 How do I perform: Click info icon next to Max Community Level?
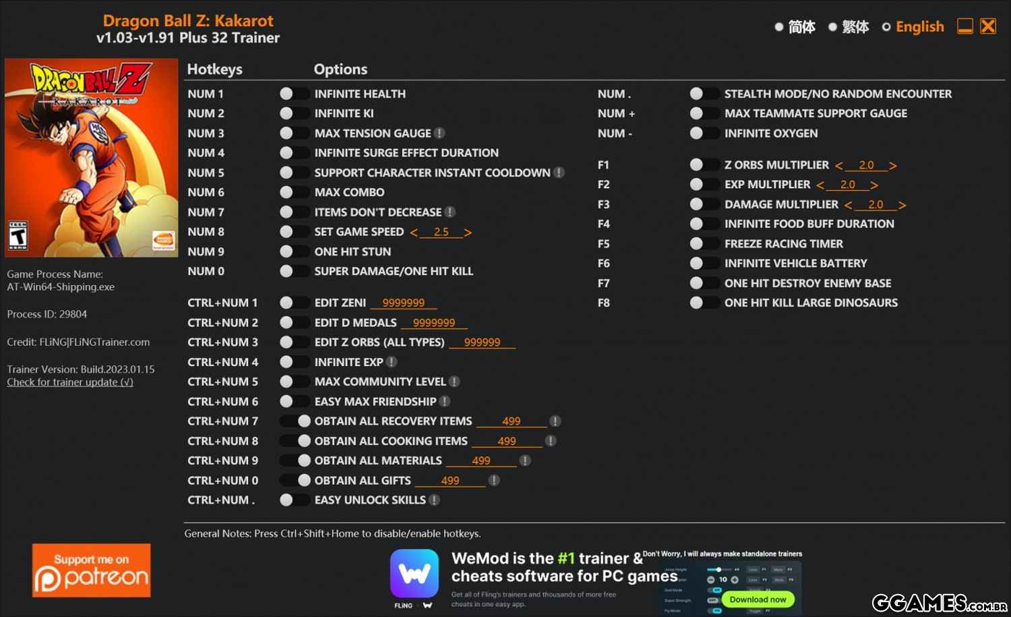(x=454, y=382)
